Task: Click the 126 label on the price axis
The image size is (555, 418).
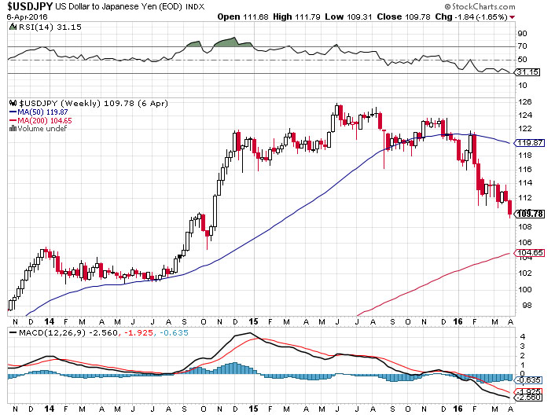Action: 525,102
